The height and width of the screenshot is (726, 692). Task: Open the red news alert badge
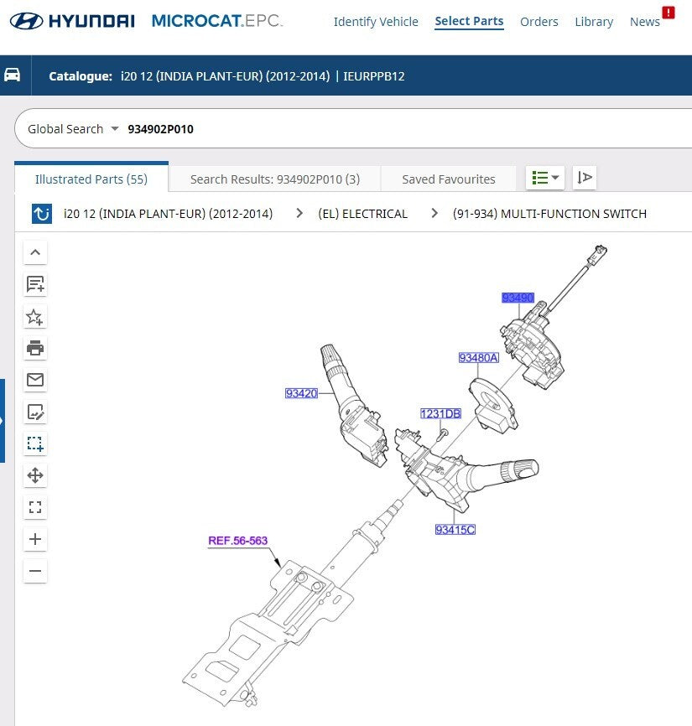669,13
